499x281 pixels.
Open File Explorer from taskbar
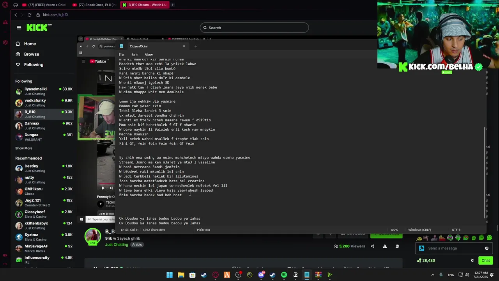coord(181,275)
